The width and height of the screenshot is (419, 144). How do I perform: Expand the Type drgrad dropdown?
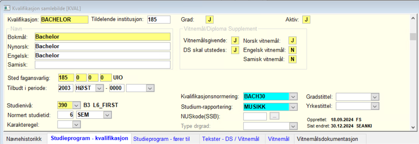point(293,126)
